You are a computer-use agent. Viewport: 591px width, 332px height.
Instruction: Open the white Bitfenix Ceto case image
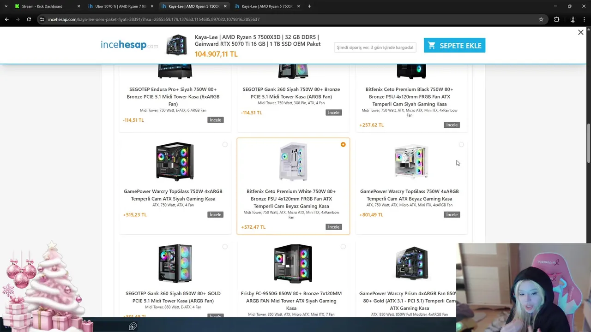pyautogui.click(x=293, y=161)
